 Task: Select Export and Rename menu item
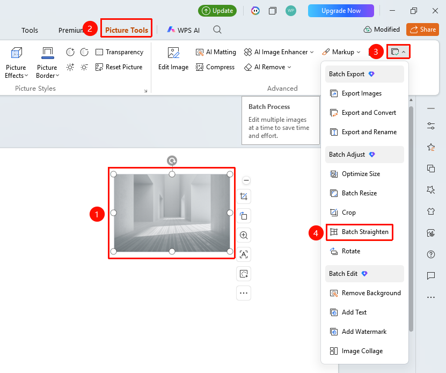click(364, 132)
